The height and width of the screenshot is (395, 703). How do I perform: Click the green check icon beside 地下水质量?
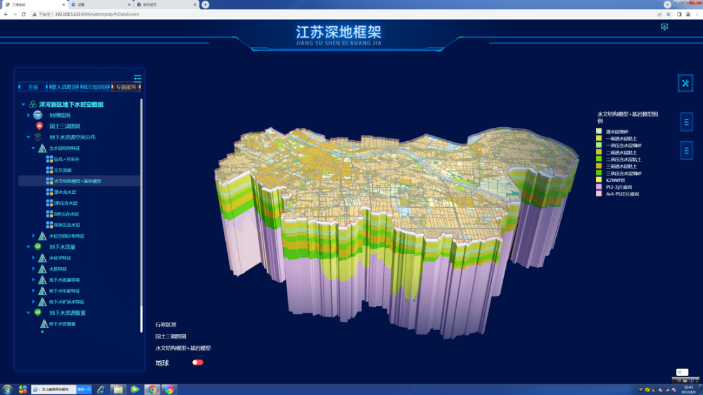pos(38,247)
